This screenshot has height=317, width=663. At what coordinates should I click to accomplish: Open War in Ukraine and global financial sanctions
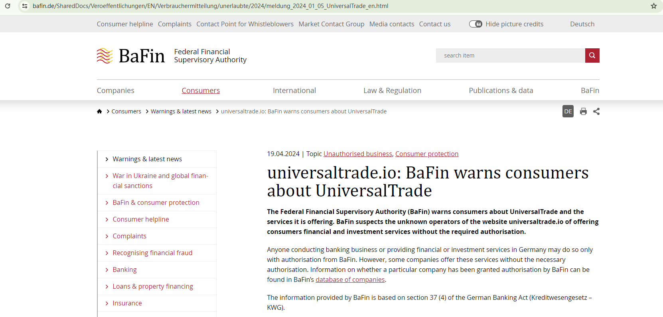(x=160, y=181)
